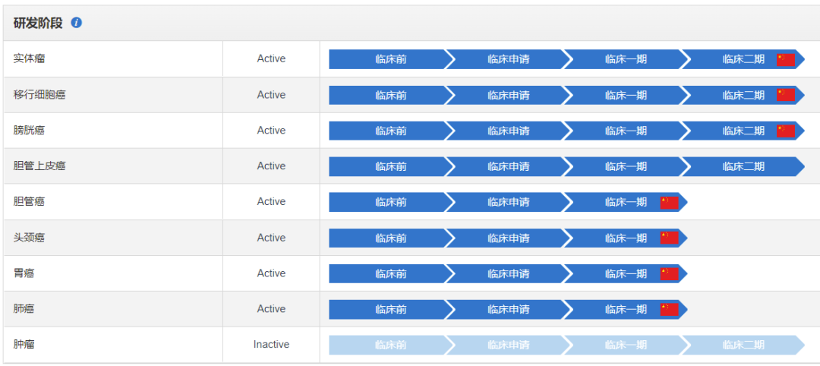Click China flag in 膀胱癌 row

[x=786, y=131]
